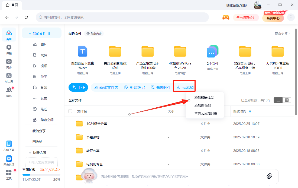Screen dimensions: 298x188
Task: Click the paperclip attachment icon
Action: [x=269, y=176]
